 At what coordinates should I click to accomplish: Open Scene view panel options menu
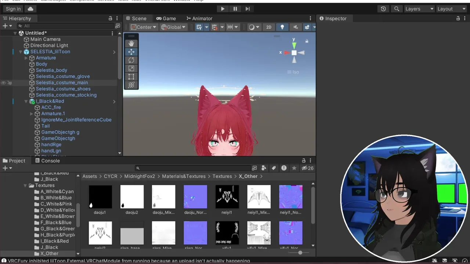(311, 18)
